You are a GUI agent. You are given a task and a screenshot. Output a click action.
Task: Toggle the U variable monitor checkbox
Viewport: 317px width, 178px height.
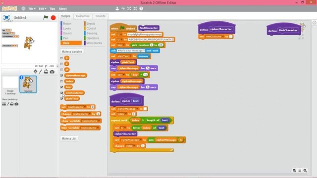click(61, 70)
